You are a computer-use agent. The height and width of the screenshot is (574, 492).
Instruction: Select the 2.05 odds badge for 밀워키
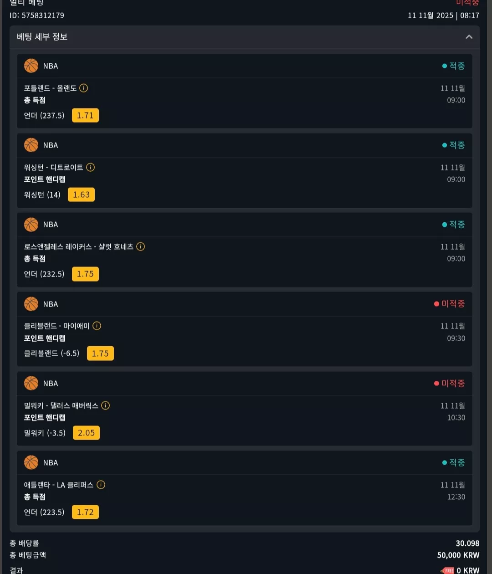click(86, 433)
